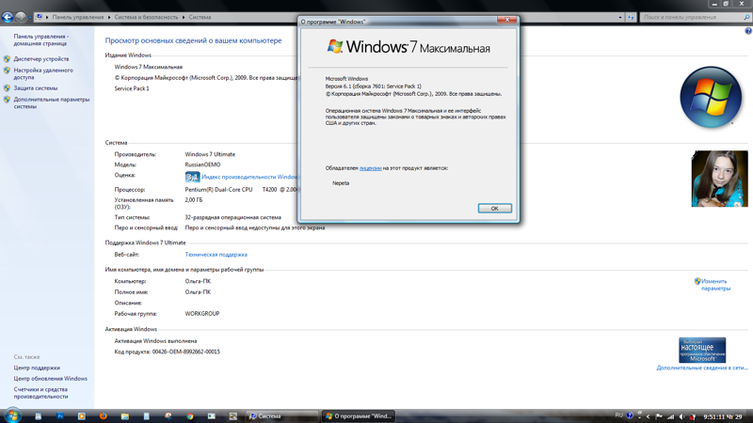The width and height of the screenshot is (753, 423).
Task: Expand the address bar history dropdown
Action: (620, 17)
